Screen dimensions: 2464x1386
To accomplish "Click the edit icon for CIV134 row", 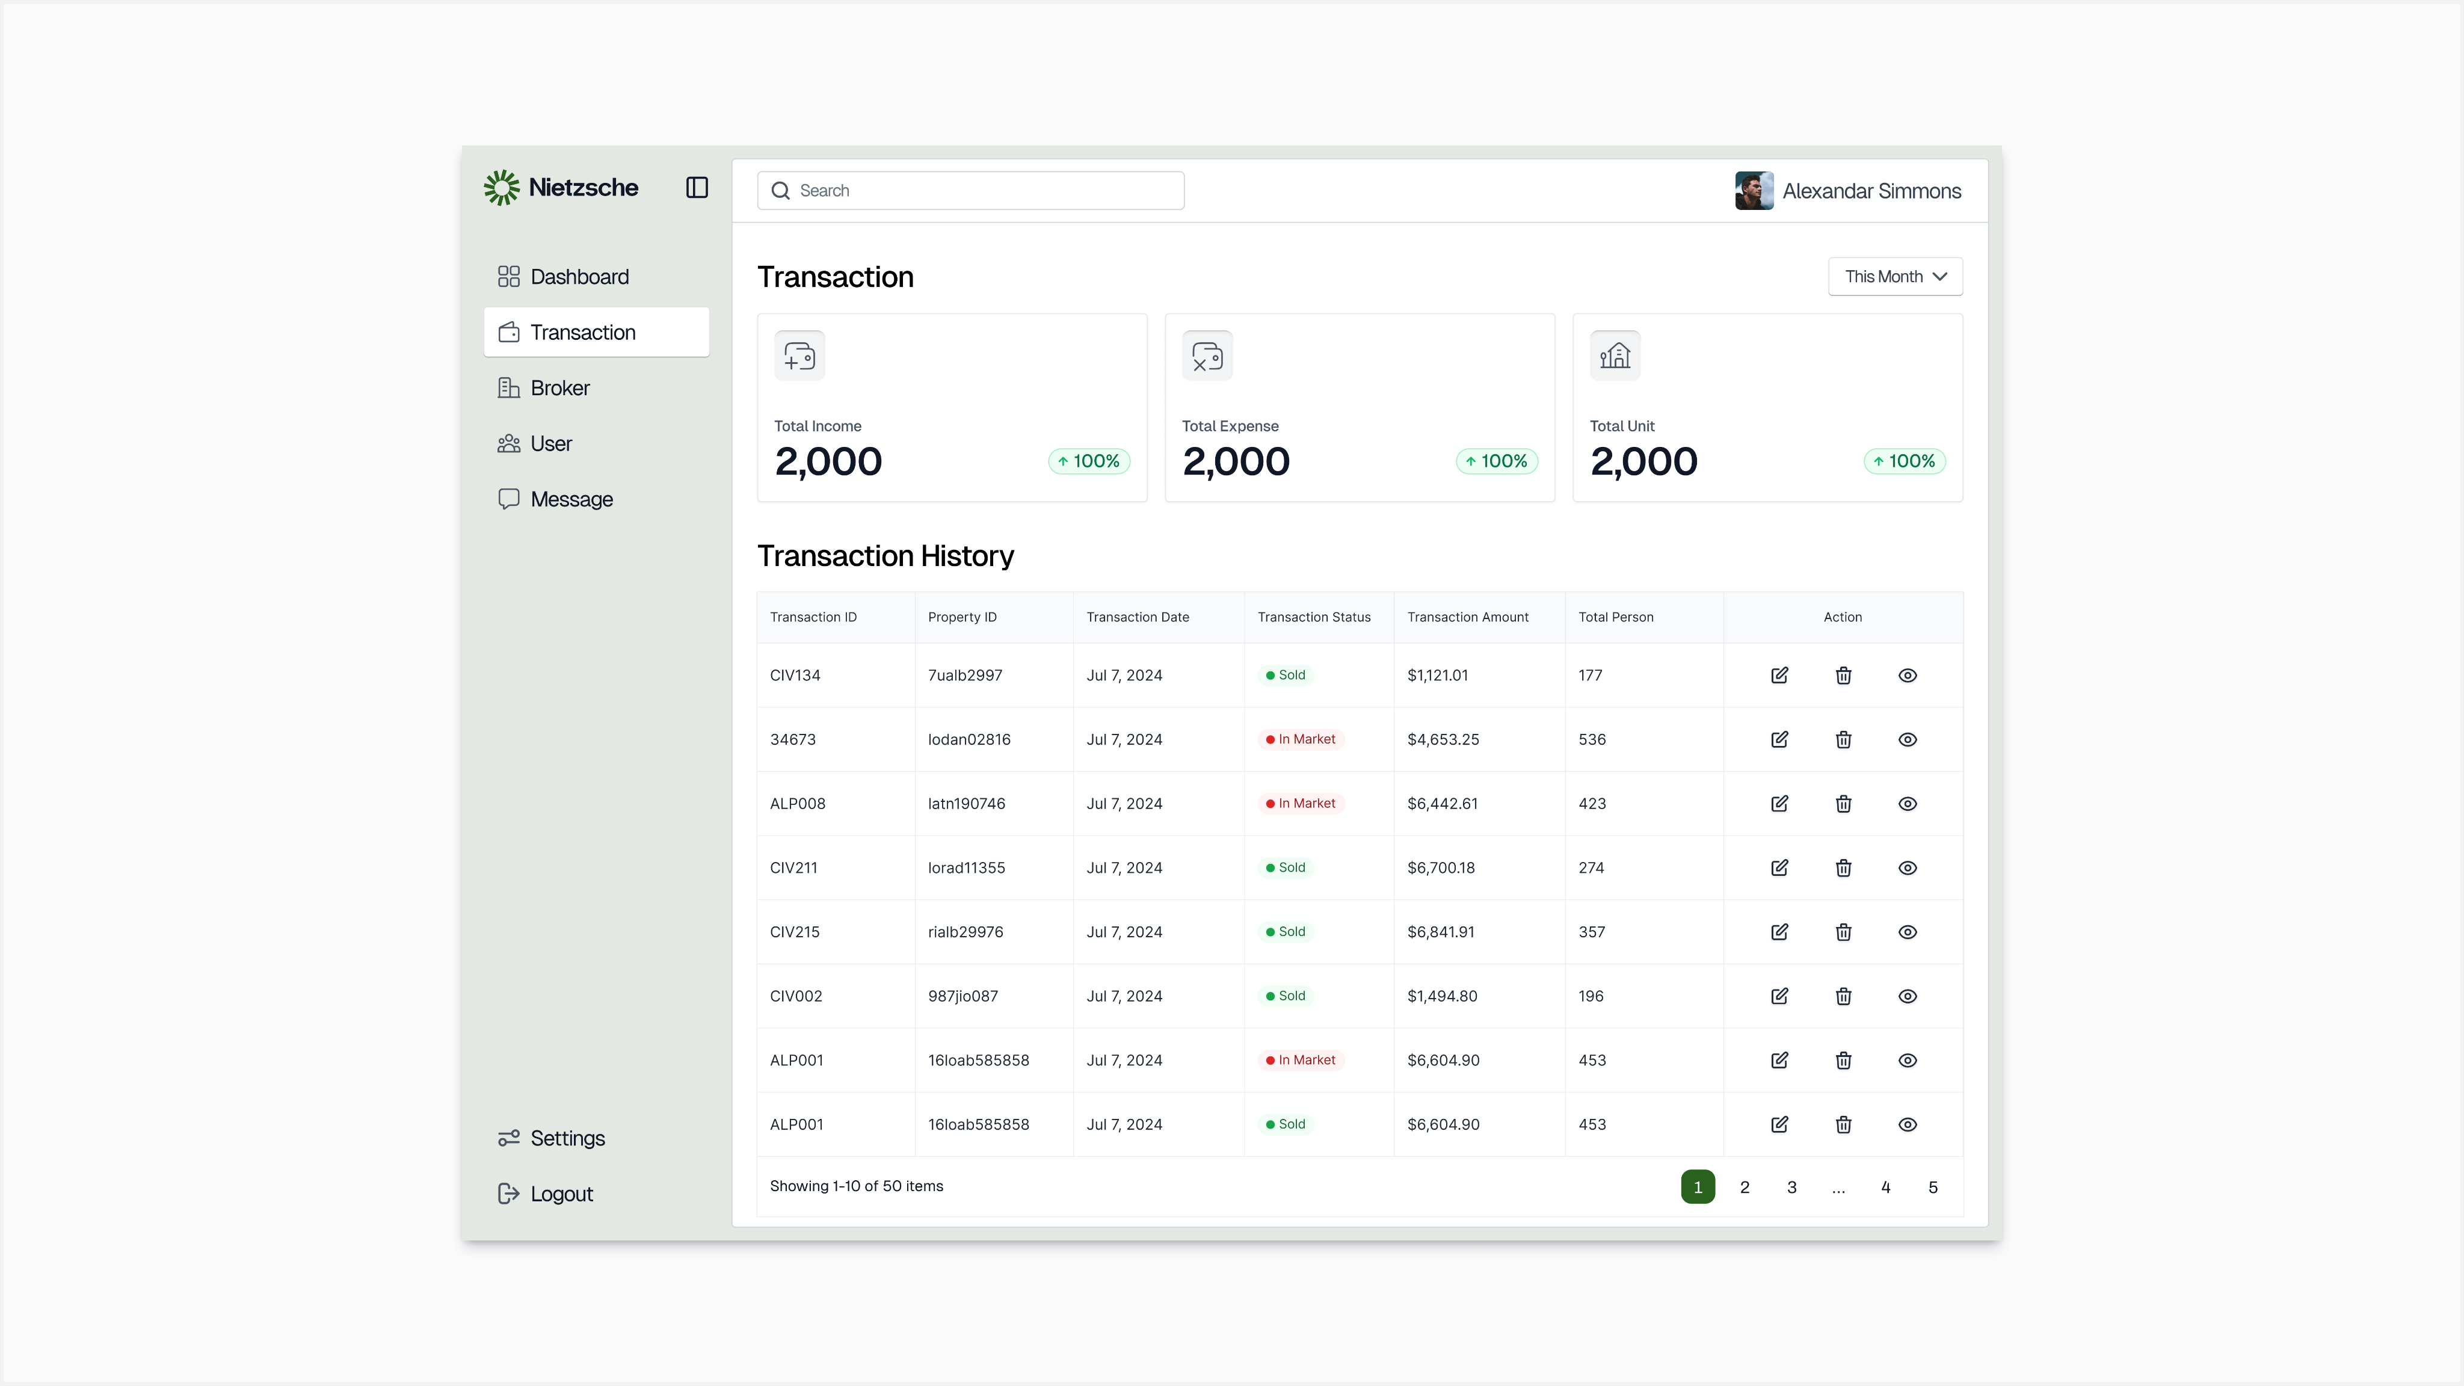I will click(x=1779, y=676).
